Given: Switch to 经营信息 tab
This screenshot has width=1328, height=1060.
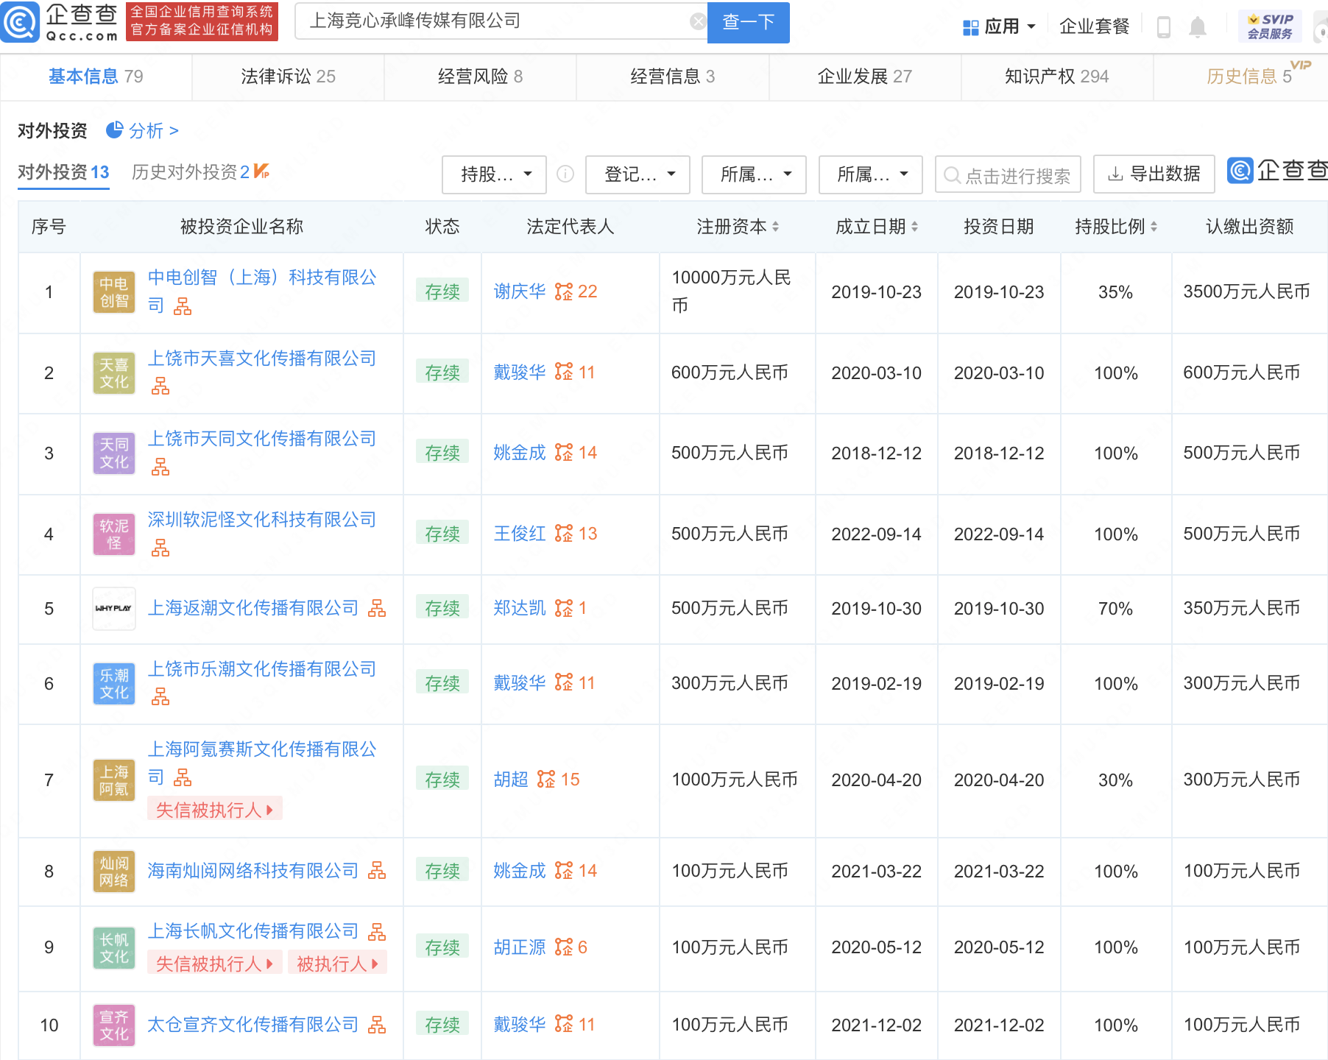Looking at the screenshot, I should click(x=672, y=77).
